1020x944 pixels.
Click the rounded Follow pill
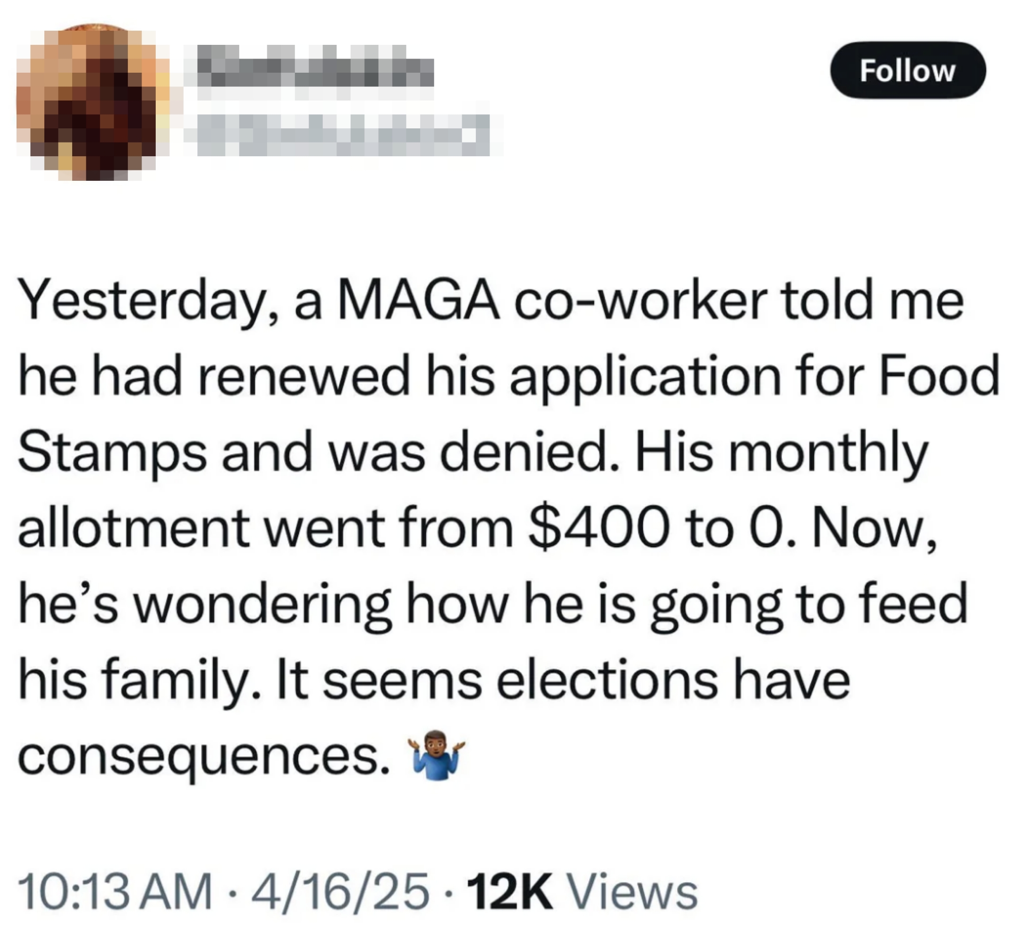908,70
